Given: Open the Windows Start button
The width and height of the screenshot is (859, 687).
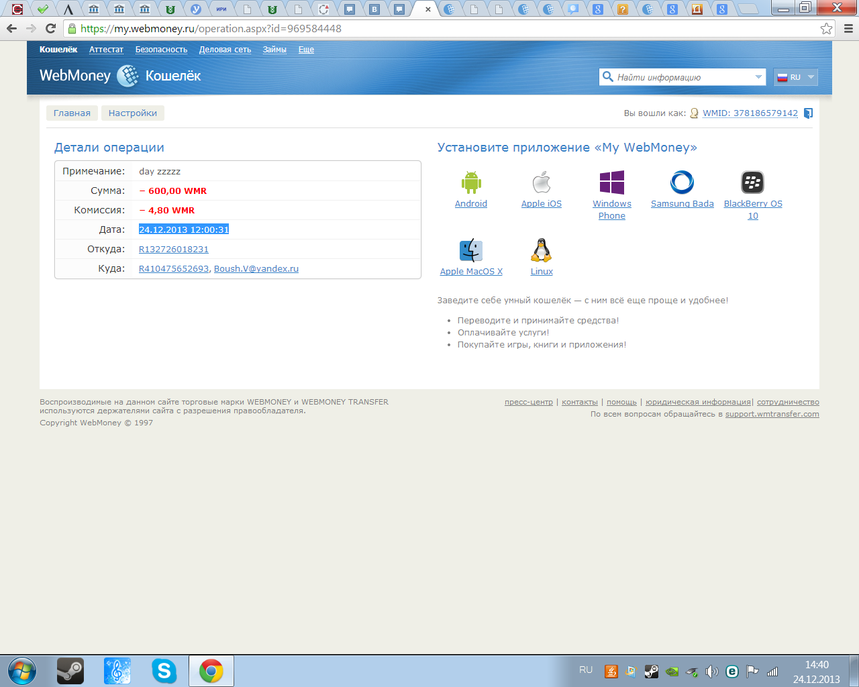Looking at the screenshot, I should click(21, 671).
